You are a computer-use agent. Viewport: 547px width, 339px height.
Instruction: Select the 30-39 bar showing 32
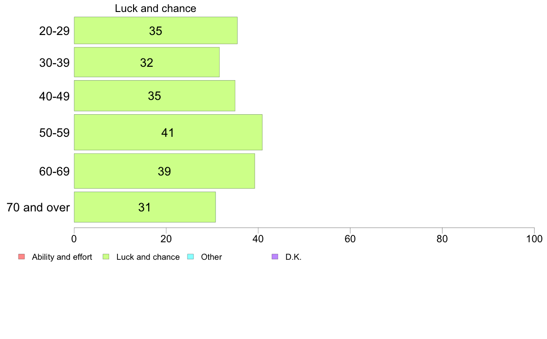coord(146,62)
